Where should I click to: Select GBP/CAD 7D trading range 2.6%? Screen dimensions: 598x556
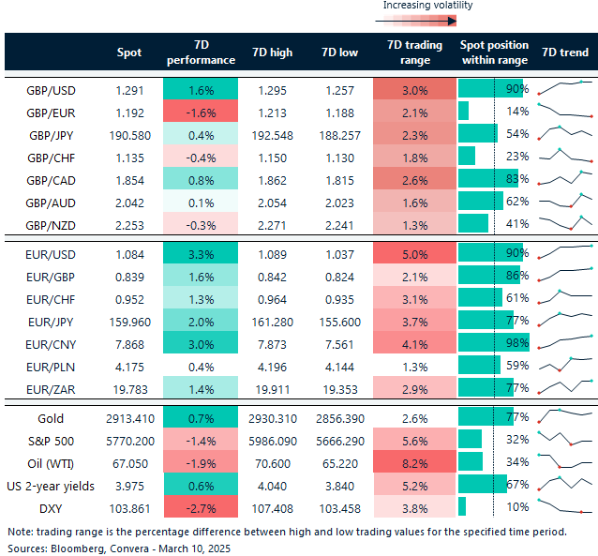coord(414,178)
